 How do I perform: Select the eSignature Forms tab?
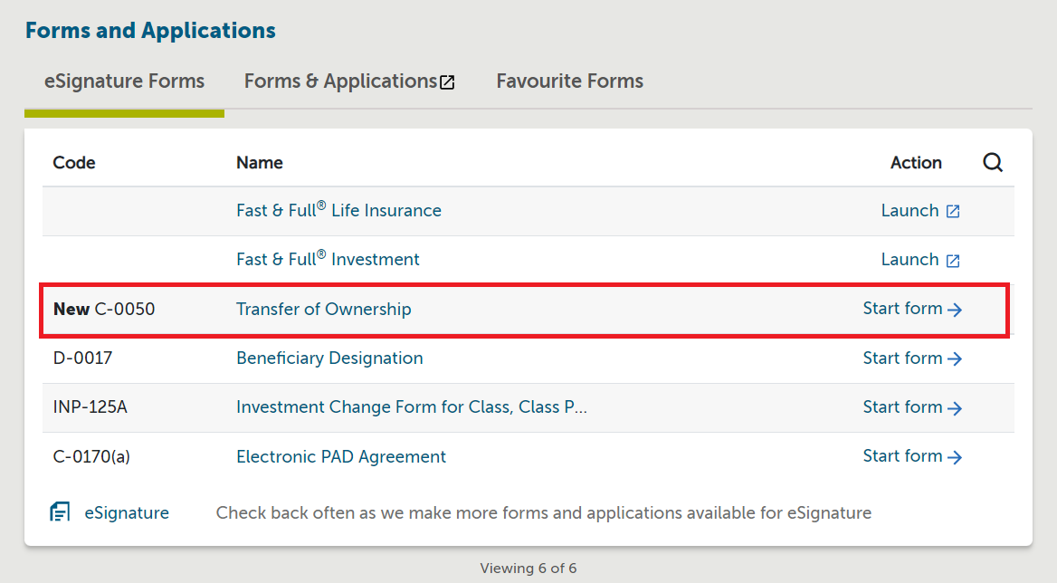(124, 81)
